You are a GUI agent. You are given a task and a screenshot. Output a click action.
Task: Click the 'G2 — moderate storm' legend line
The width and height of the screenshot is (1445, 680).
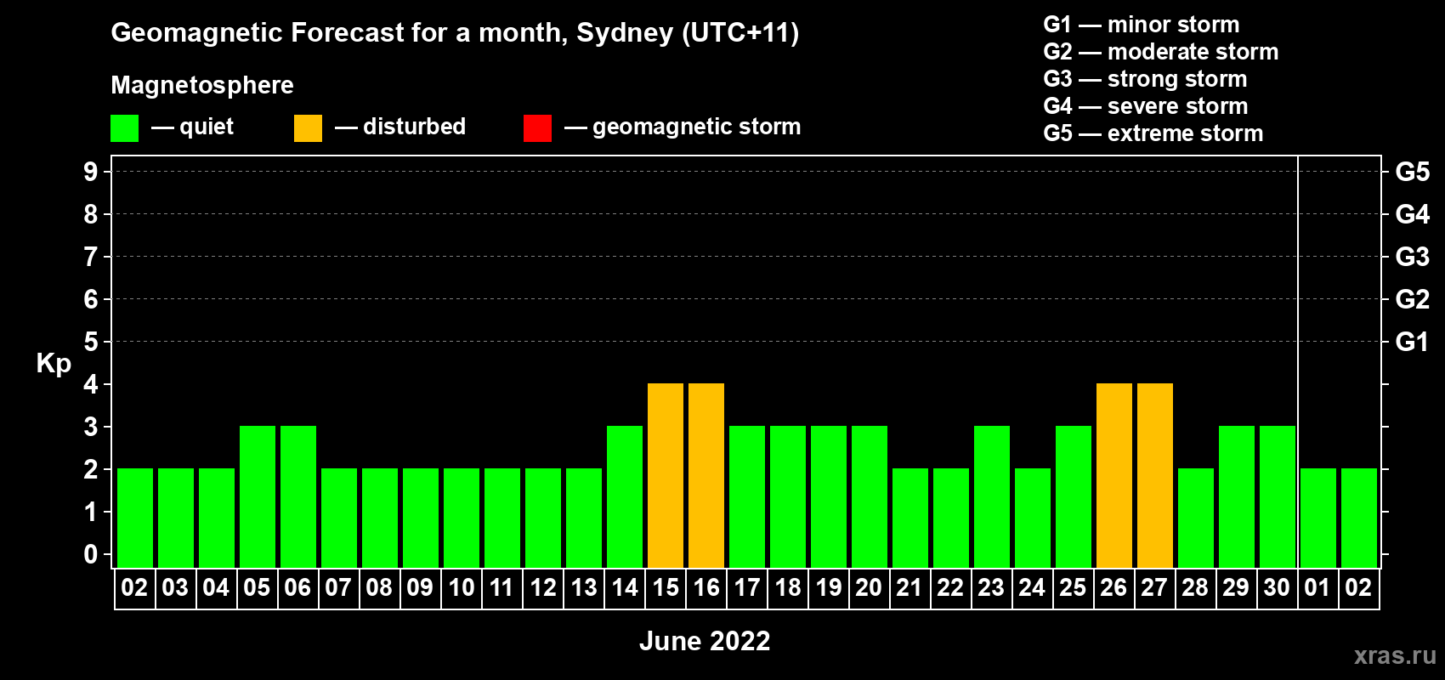point(1161,52)
